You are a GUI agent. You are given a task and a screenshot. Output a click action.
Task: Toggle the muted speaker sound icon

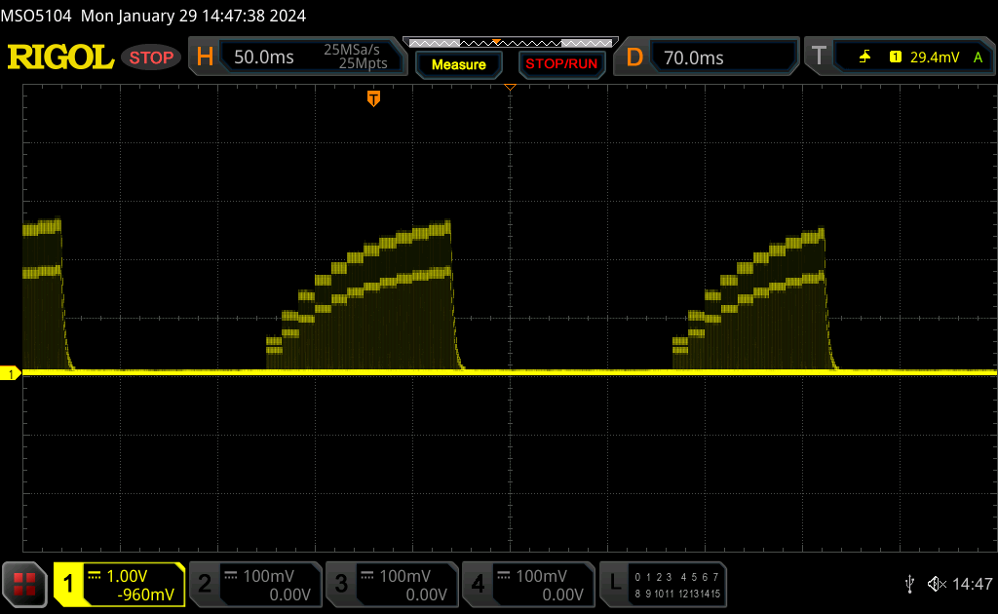pos(936,584)
